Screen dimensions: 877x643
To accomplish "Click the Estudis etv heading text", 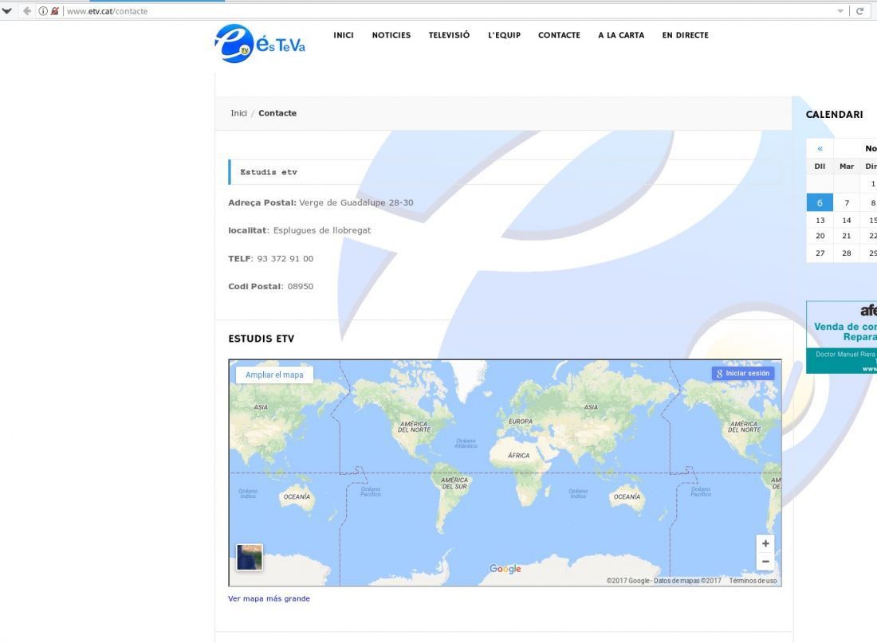I will pos(269,172).
